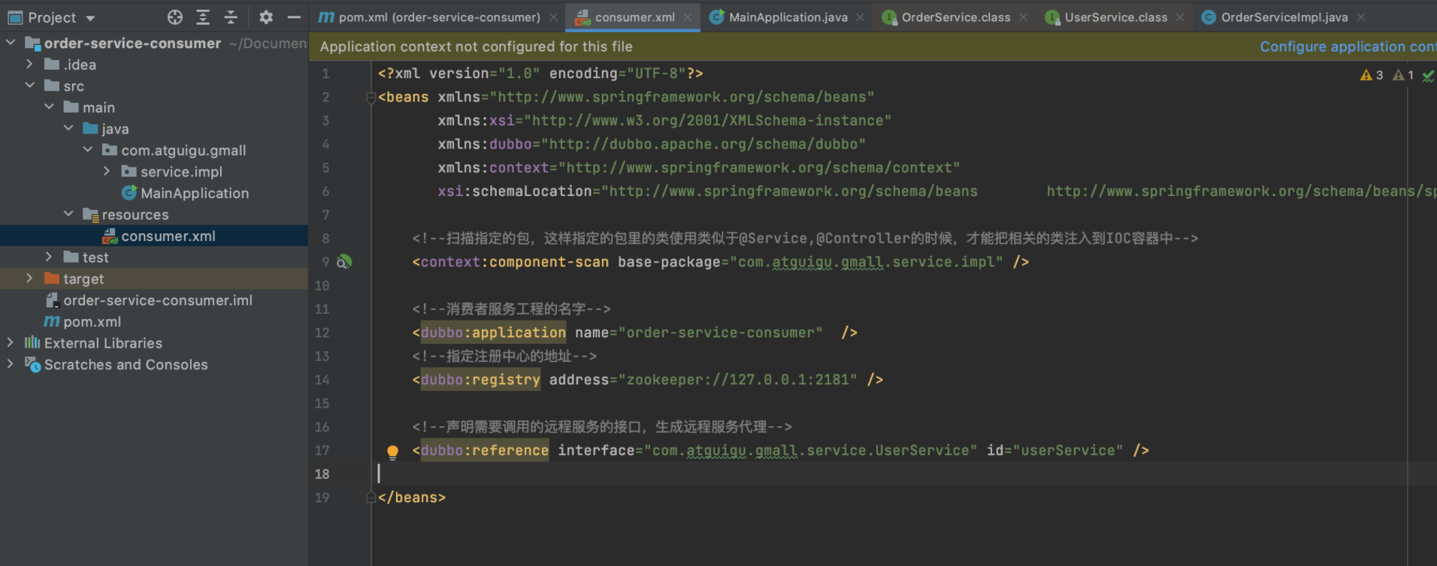This screenshot has width=1437, height=566.
Task: Collapse the com.atguigu.gmall package
Action: coord(88,150)
